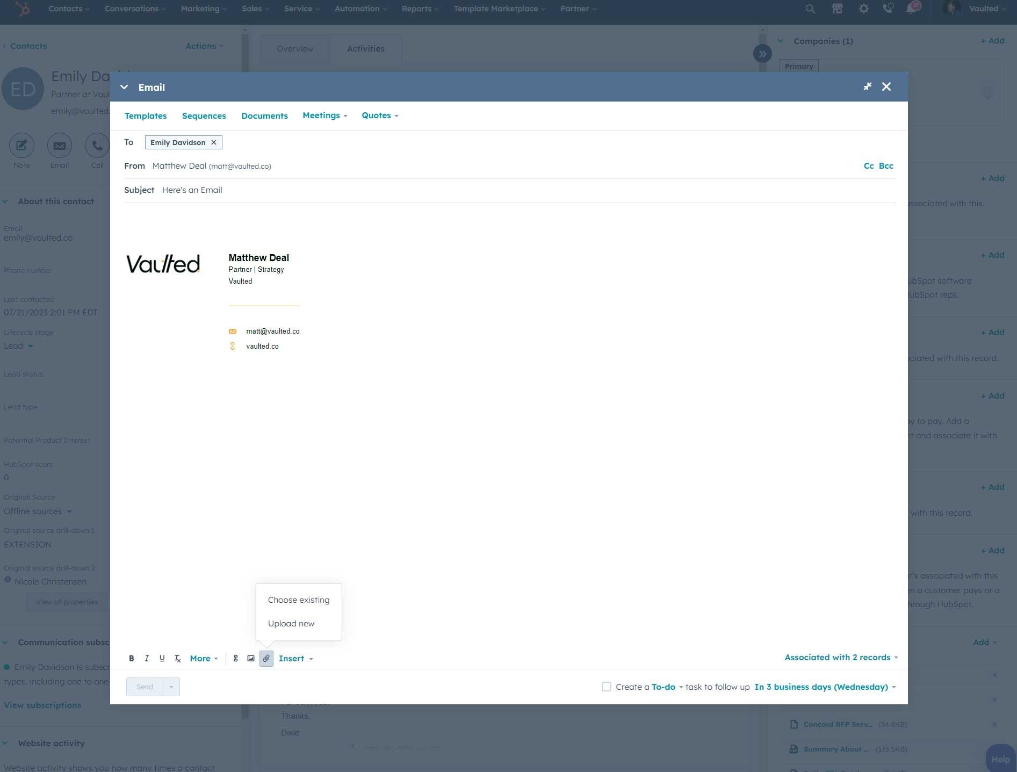Click the paperclip attach file icon
Viewport: 1017px width, 772px height.
tap(266, 658)
